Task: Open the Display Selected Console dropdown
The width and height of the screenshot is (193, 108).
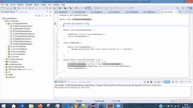Action: (179, 82)
